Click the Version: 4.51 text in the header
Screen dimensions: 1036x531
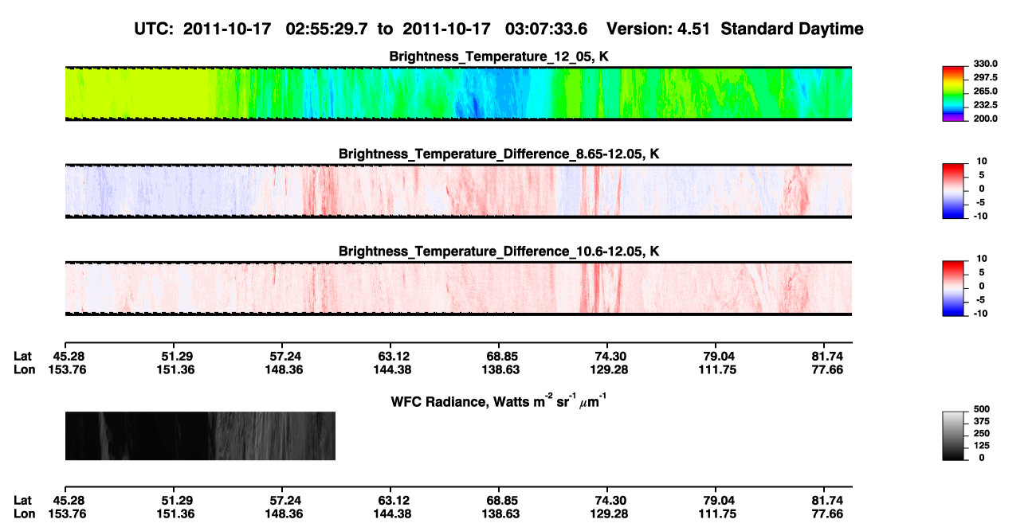tap(658, 29)
